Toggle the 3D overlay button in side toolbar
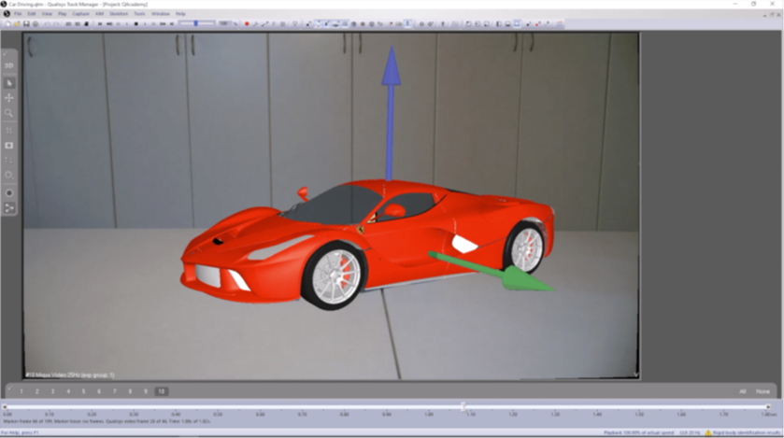 click(9, 65)
